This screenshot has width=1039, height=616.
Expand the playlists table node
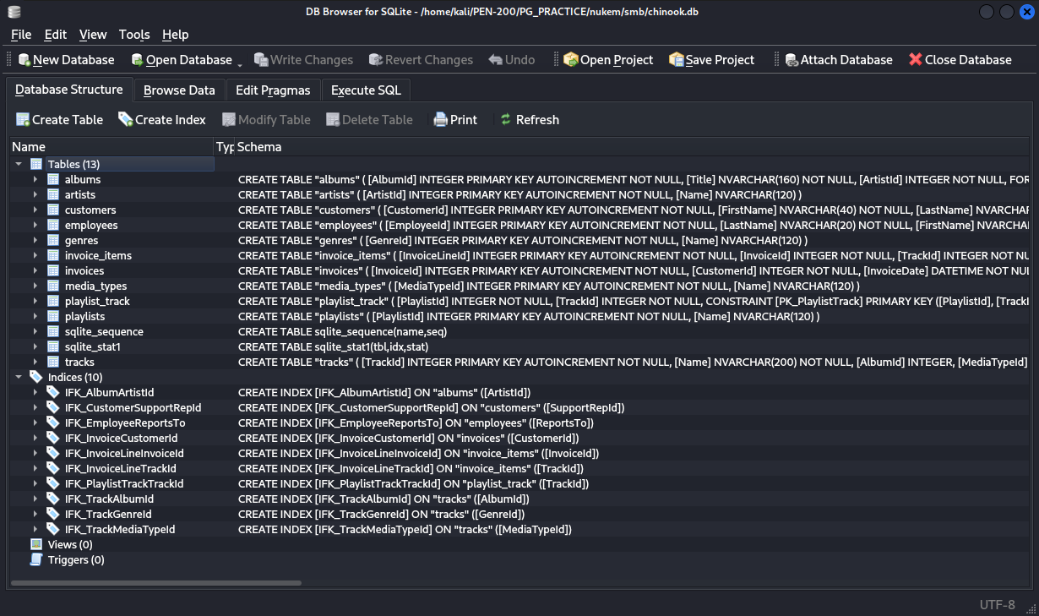35,316
